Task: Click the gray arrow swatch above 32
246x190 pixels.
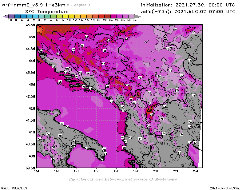Action: click(x=137, y=16)
